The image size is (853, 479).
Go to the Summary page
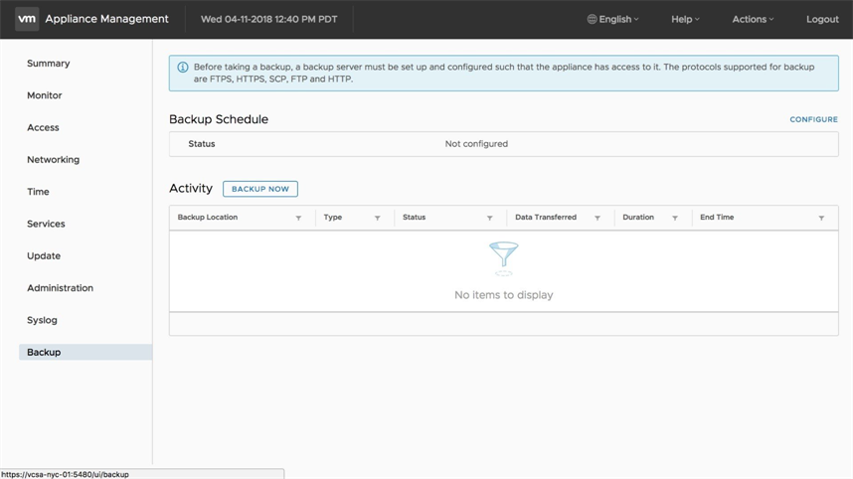tap(49, 64)
